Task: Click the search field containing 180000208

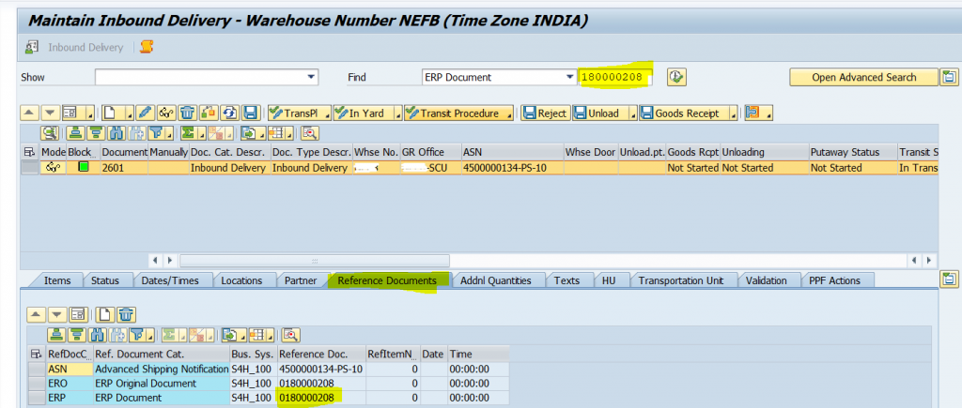Action: tap(614, 77)
